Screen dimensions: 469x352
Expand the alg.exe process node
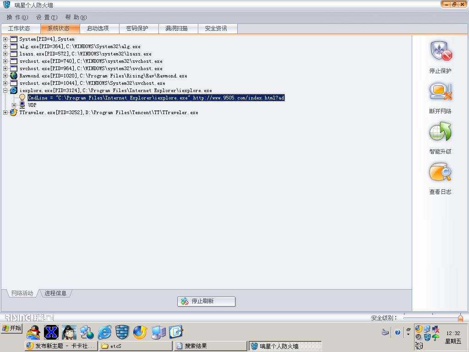click(5, 46)
